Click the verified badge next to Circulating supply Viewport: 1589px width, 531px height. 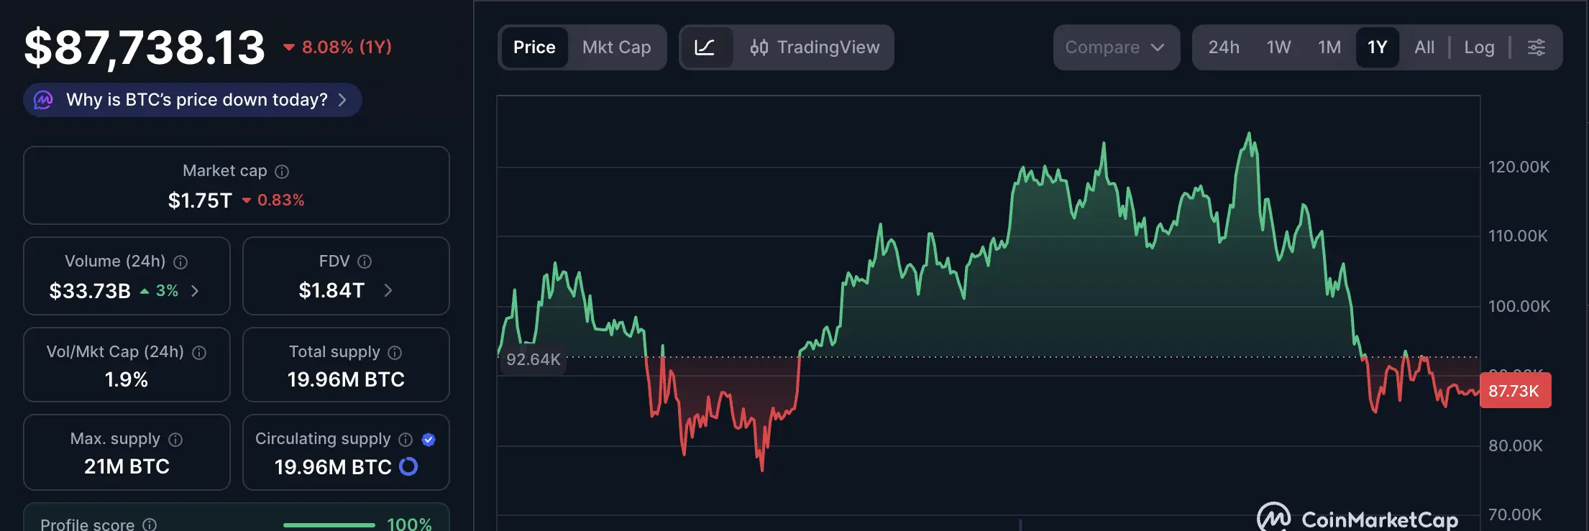[429, 439]
